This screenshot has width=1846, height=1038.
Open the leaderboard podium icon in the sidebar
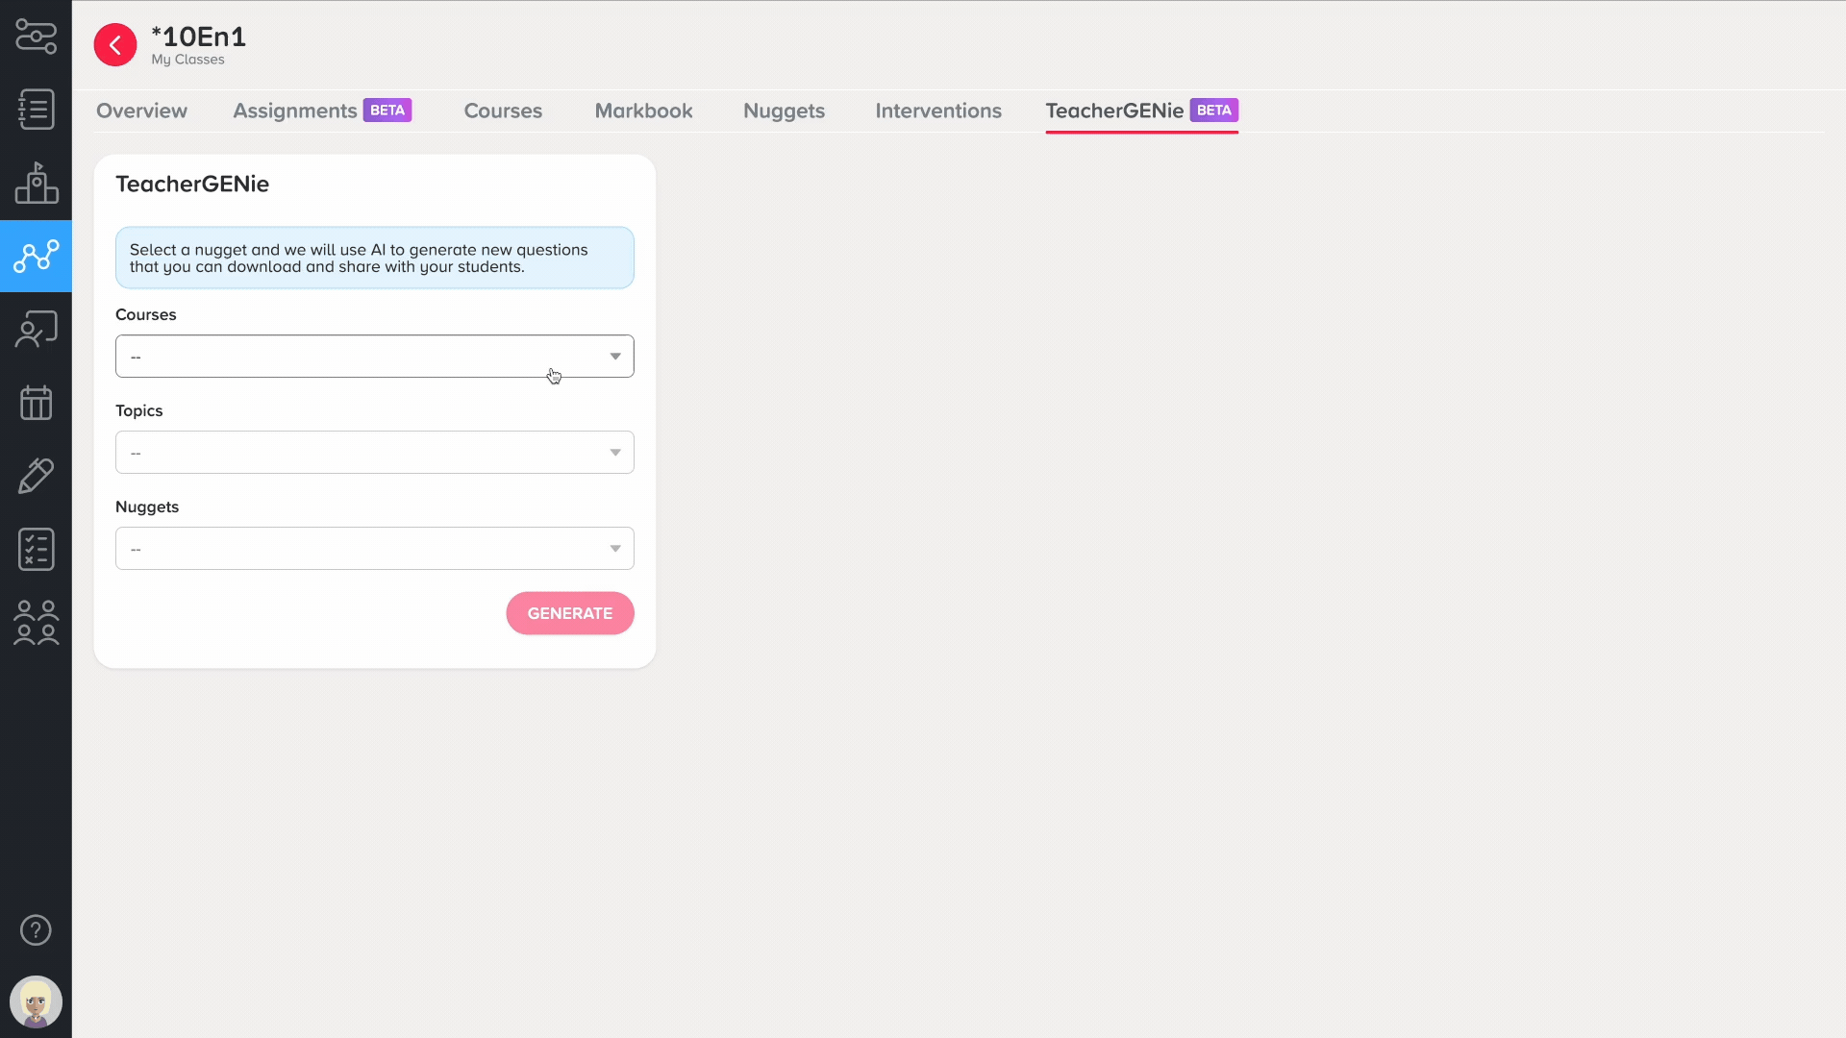[x=36, y=183]
